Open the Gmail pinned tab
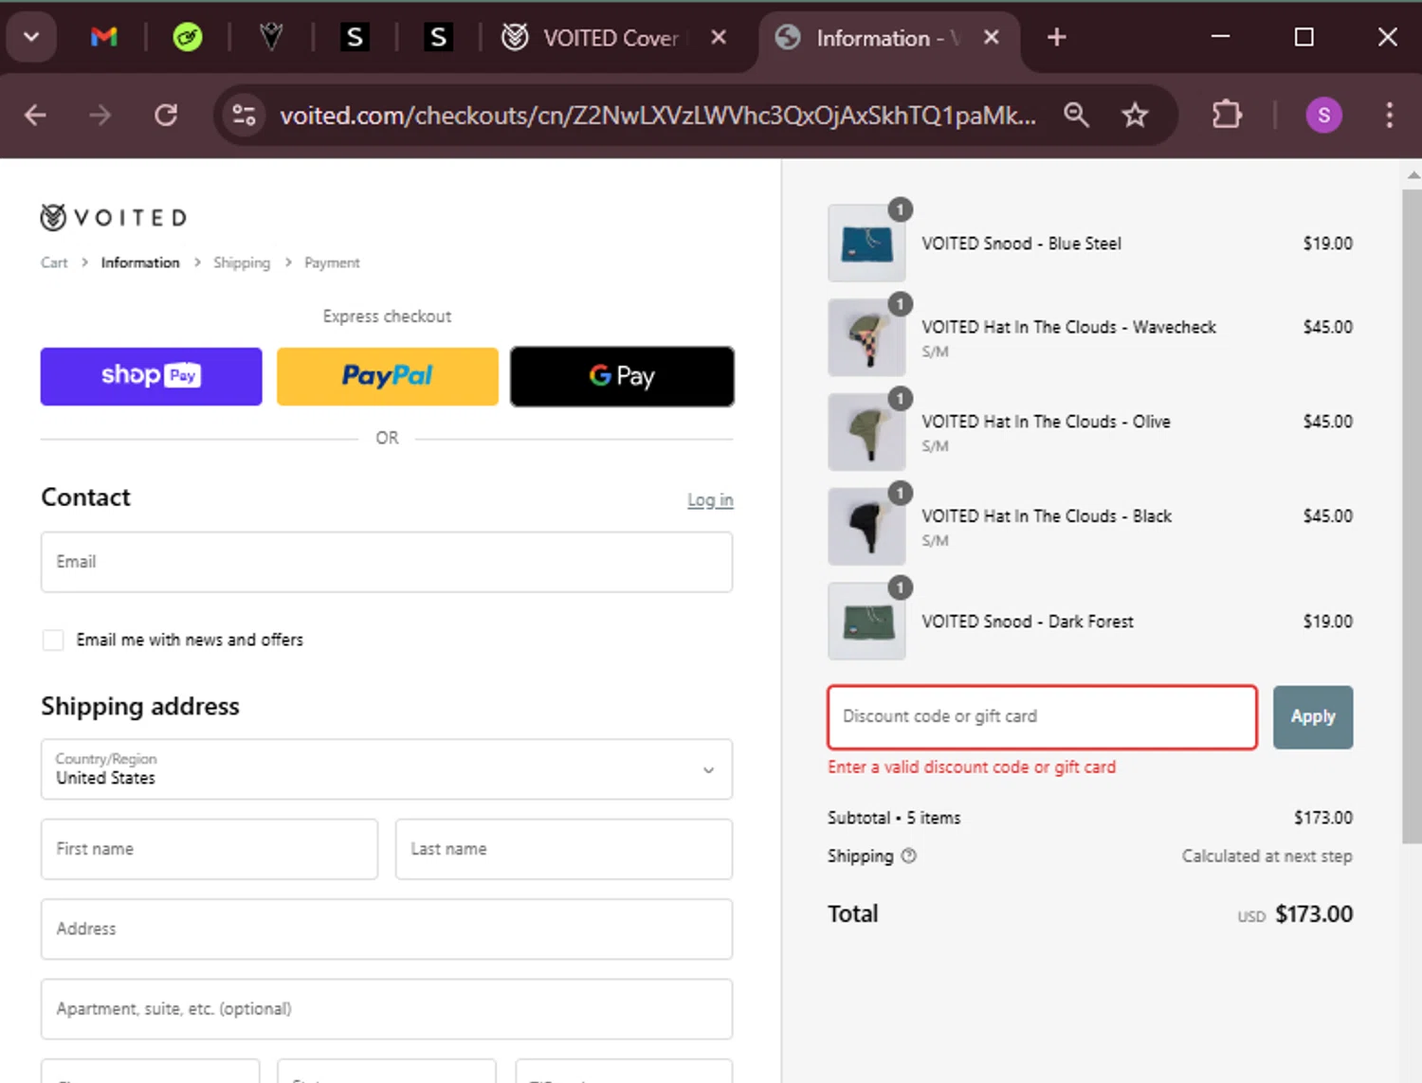 point(104,38)
